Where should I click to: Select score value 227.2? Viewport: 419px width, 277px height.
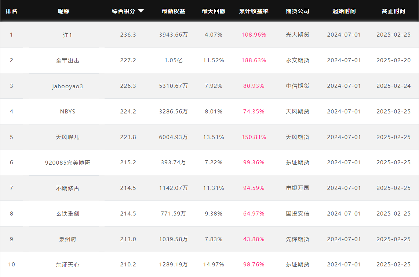[128, 60]
